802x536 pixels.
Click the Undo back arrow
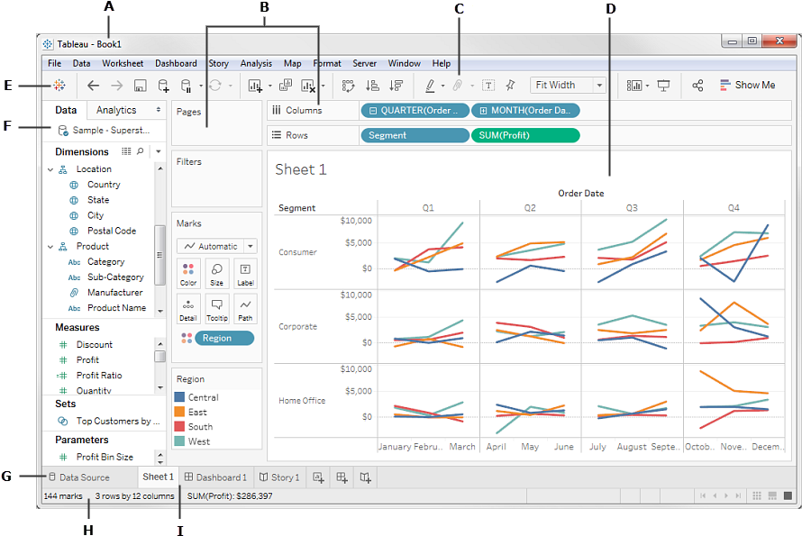[93, 86]
